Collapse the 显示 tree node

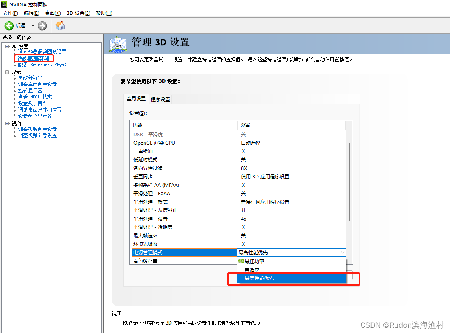coord(7,72)
